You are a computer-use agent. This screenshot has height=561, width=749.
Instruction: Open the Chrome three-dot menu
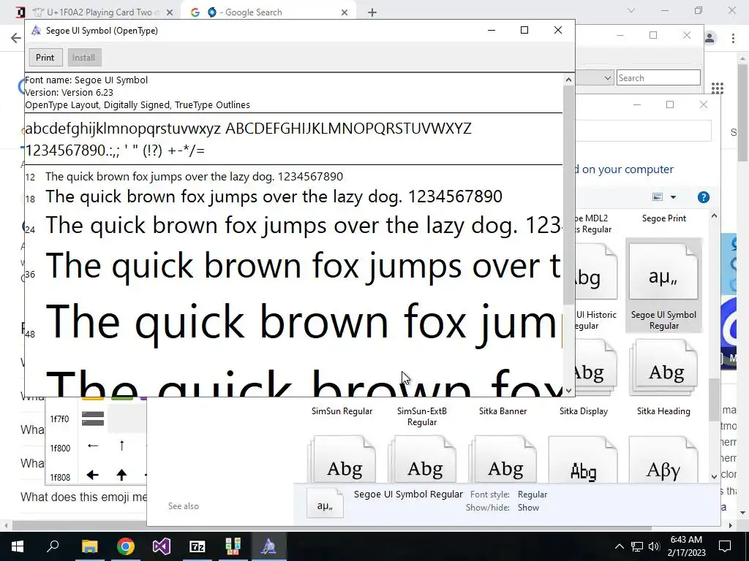733,38
